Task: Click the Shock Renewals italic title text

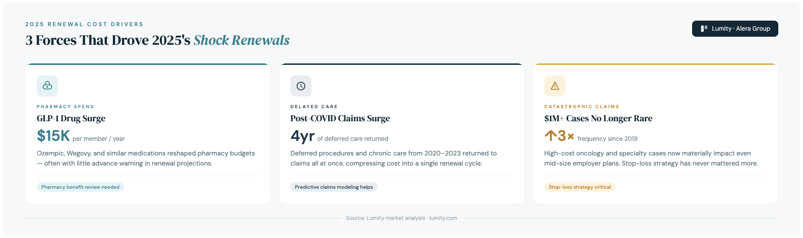Action: pyautogui.click(x=241, y=40)
